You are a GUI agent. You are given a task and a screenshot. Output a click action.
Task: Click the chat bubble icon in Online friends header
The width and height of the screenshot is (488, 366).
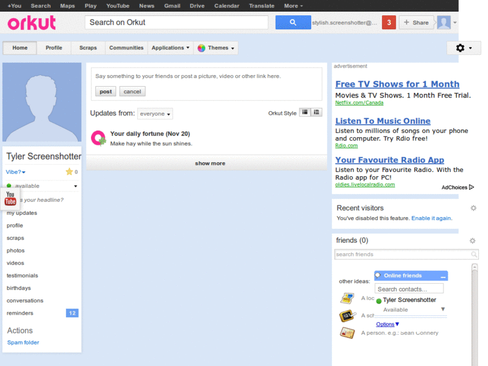(378, 276)
